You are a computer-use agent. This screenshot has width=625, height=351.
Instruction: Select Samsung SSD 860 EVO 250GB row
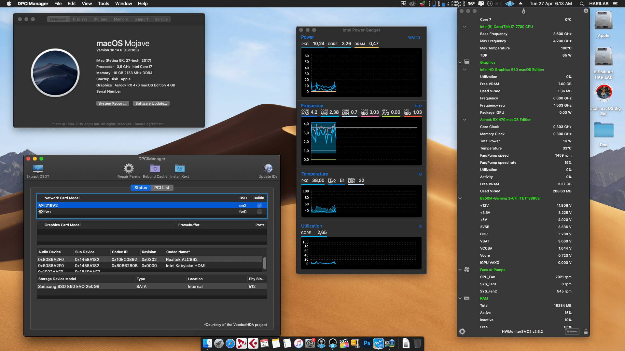coord(152,286)
